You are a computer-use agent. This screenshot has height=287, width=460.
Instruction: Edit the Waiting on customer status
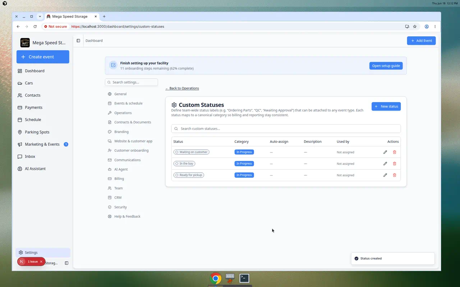[385, 152]
